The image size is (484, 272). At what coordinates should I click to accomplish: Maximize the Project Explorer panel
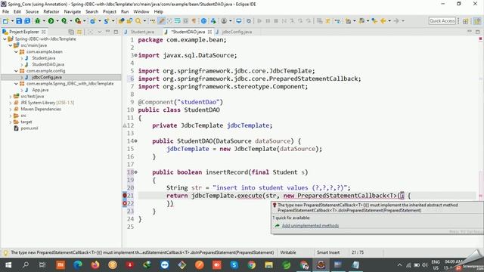[x=116, y=32]
